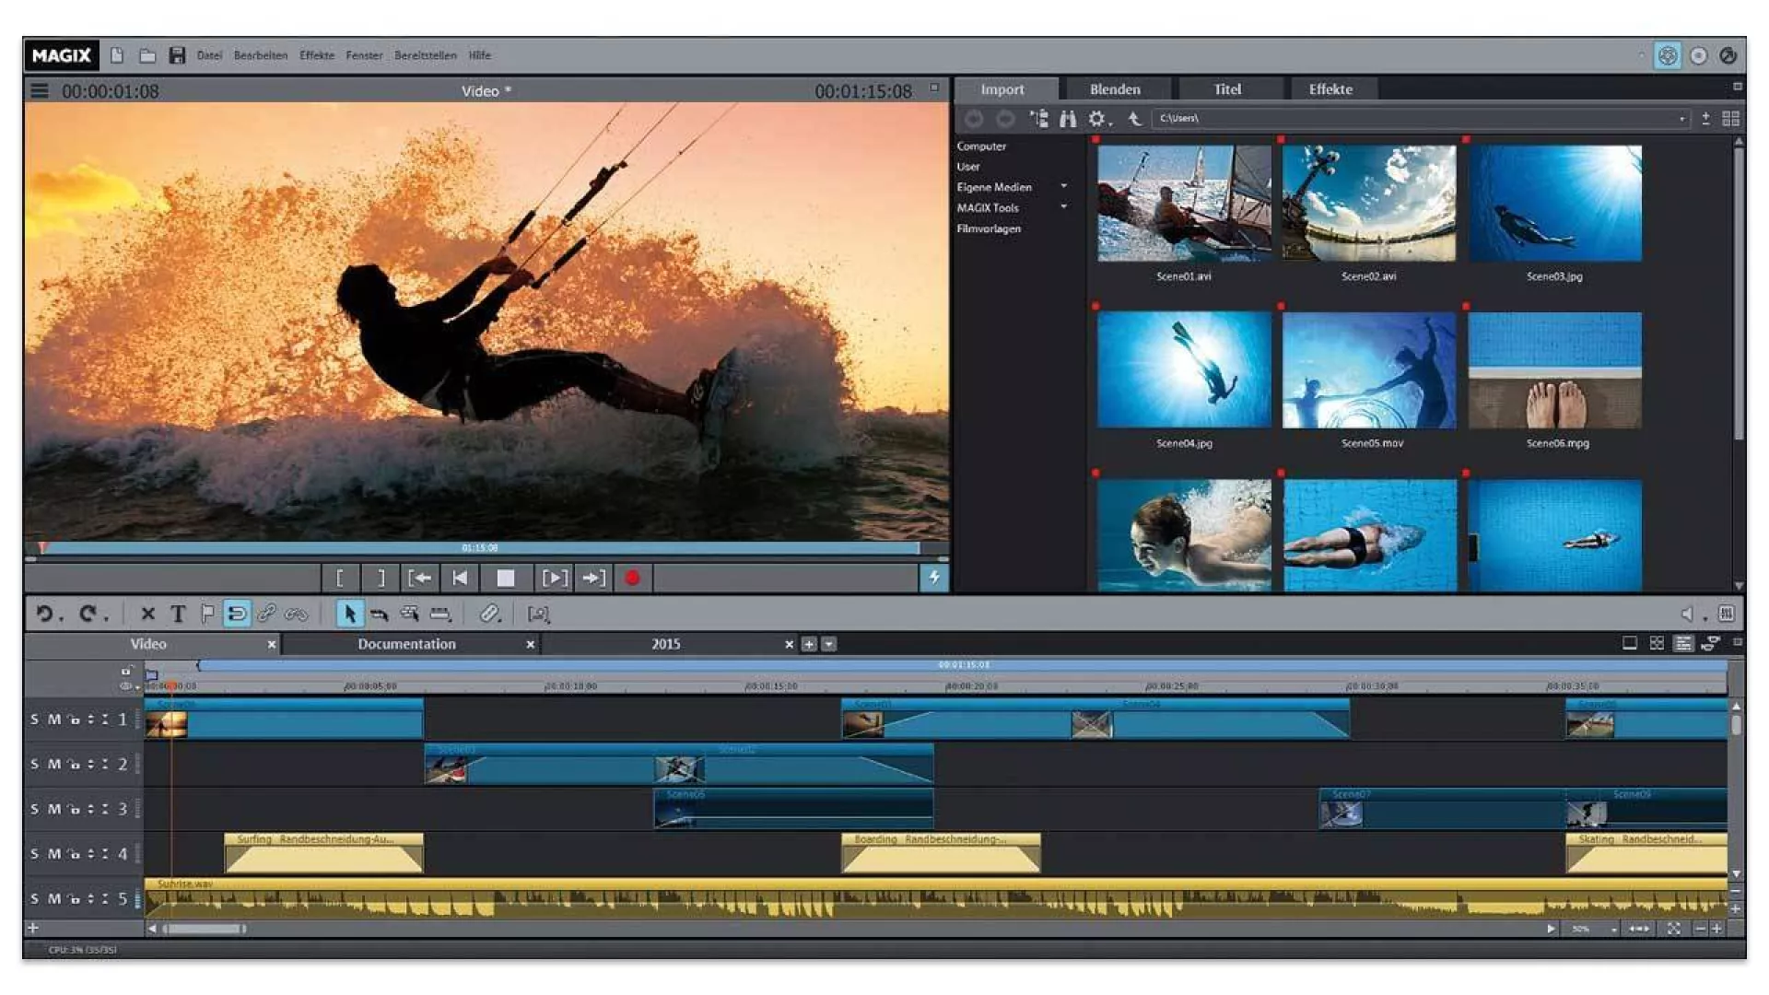Select the Title text tool

pyautogui.click(x=178, y=614)
